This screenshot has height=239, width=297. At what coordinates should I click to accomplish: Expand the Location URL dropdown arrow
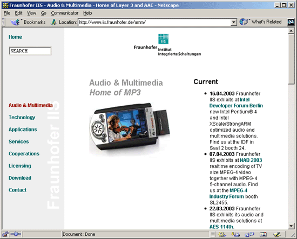(234, 22)
